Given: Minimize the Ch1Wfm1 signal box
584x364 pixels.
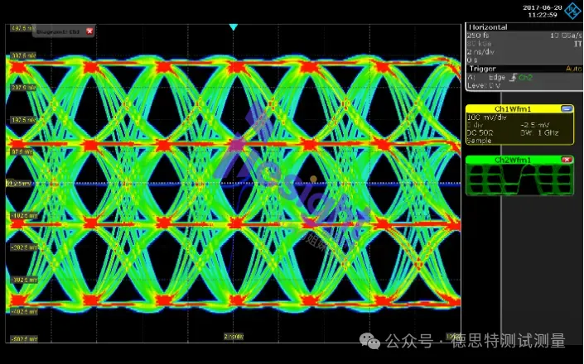Looking at the screenshot, I should click(567, 108).
